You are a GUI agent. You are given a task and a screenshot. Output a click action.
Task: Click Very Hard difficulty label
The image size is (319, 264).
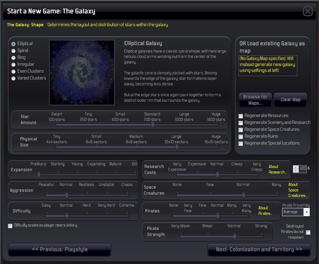point(106,205)
